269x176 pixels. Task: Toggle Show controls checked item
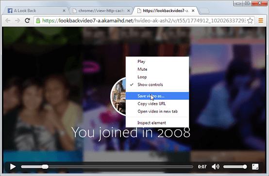(x=157, y=85)
